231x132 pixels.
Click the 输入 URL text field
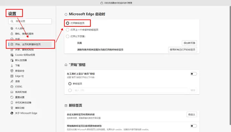[130, 90]
